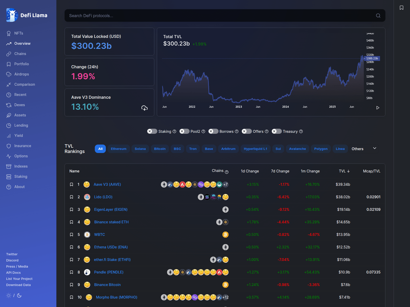
Task: Click the bookmark icon at top right
Action: pos(402,8)
